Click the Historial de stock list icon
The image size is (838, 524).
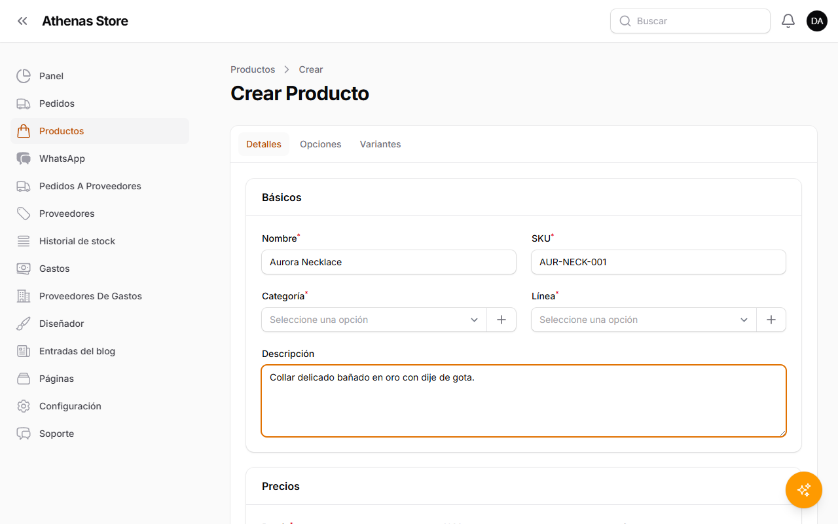click(24, 241)
